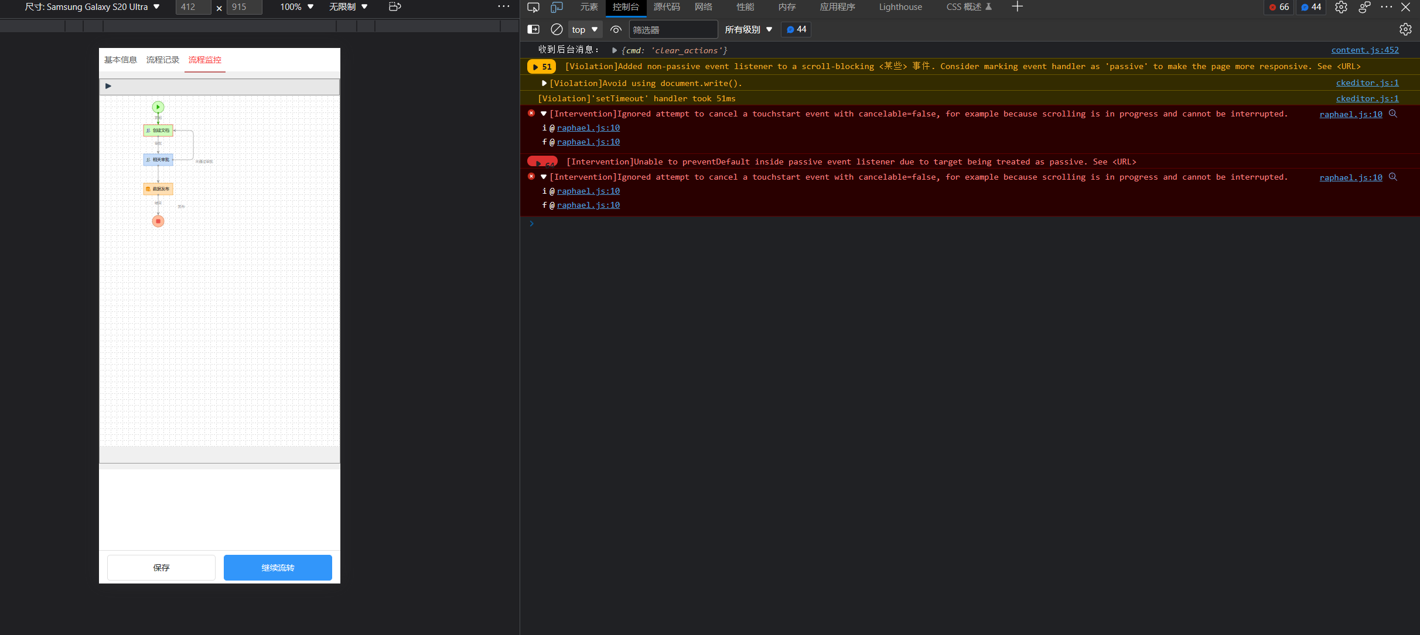This screenshot has width=1420, height=635.
Task: Open the content.js:452 source link
Action: pyautogui.click(x=1364, y=50)
